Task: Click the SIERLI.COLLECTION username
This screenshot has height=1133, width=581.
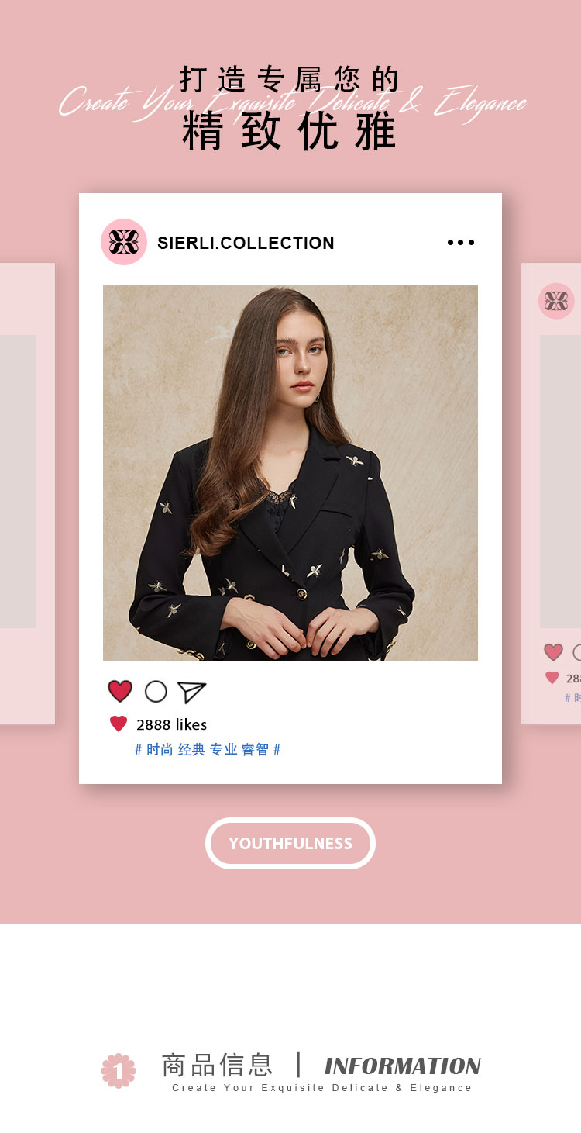Action: 246,243
